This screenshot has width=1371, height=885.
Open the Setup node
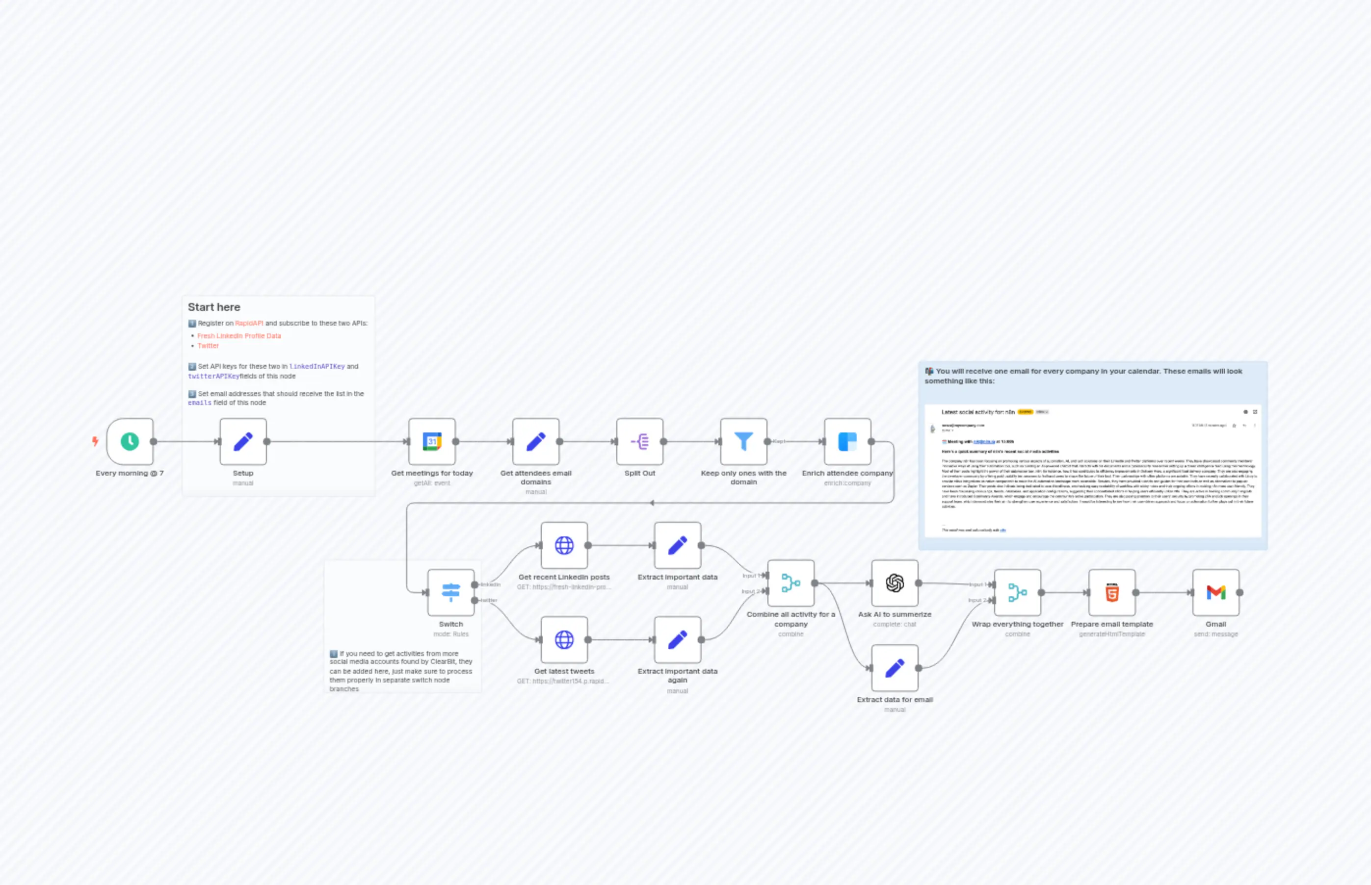click(243, 441)
